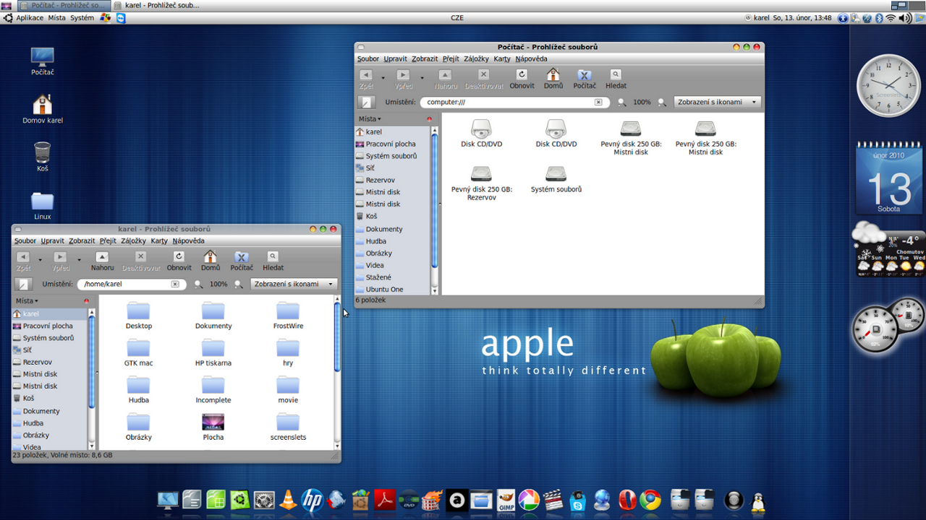
Task: Open the Karty menu in karel window
Action: click(159, 241)
